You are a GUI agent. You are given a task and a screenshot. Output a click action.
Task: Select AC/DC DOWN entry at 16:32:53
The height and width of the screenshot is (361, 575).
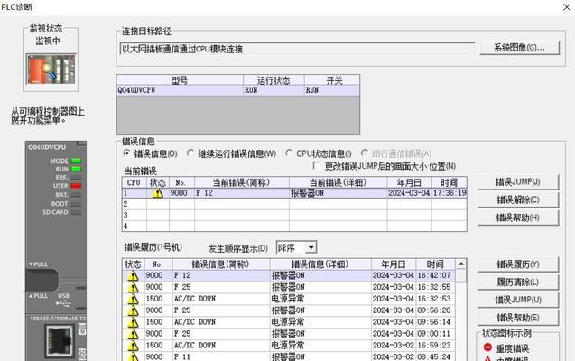tap(289, 299)
